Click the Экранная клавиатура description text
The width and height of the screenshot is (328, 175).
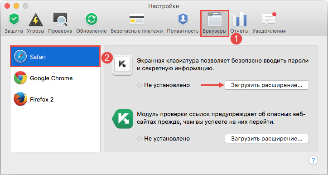click(x=222, y=64)
